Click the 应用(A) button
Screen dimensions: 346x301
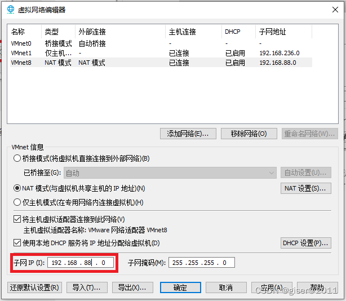click(x=272, y=287)
